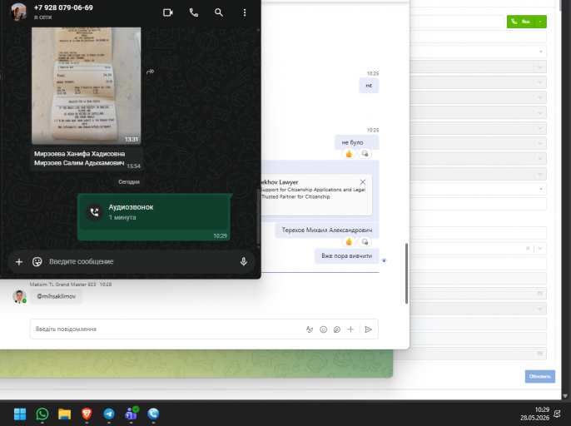Select the message 'Мирзоева Ханифа Хадисовна'
The image size is (571, 426).
(x=79, y=154)
